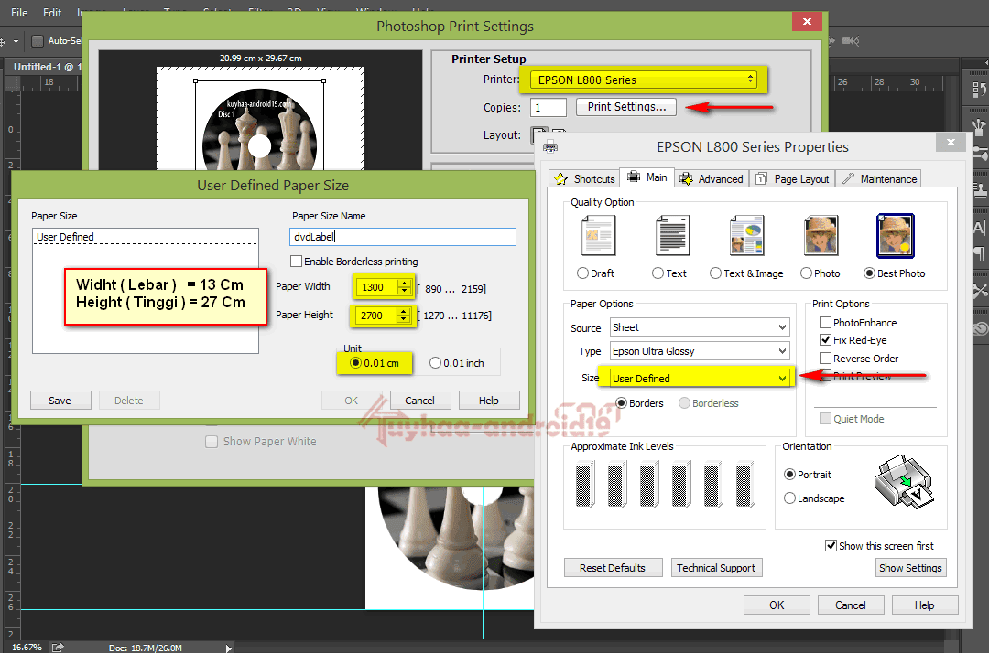
Task: Switch to the Advanced tab
Action: (x=712, y=179)
